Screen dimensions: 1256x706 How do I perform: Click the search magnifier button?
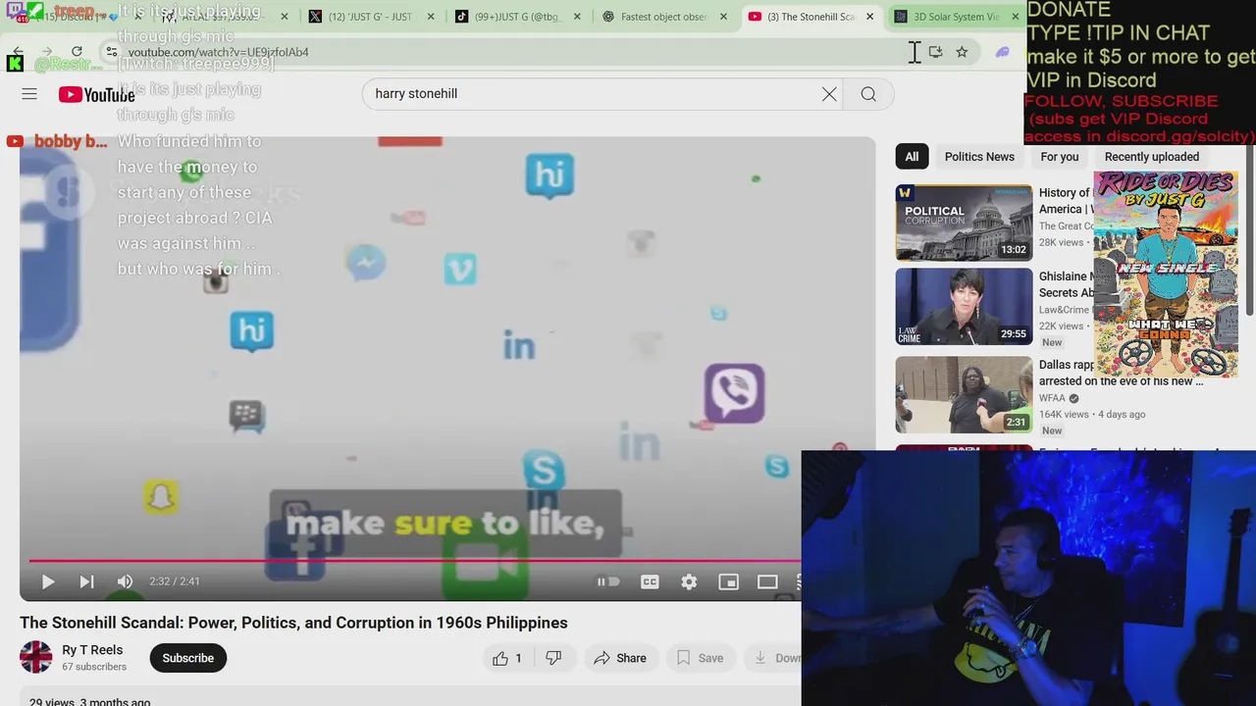coord(868,94)
